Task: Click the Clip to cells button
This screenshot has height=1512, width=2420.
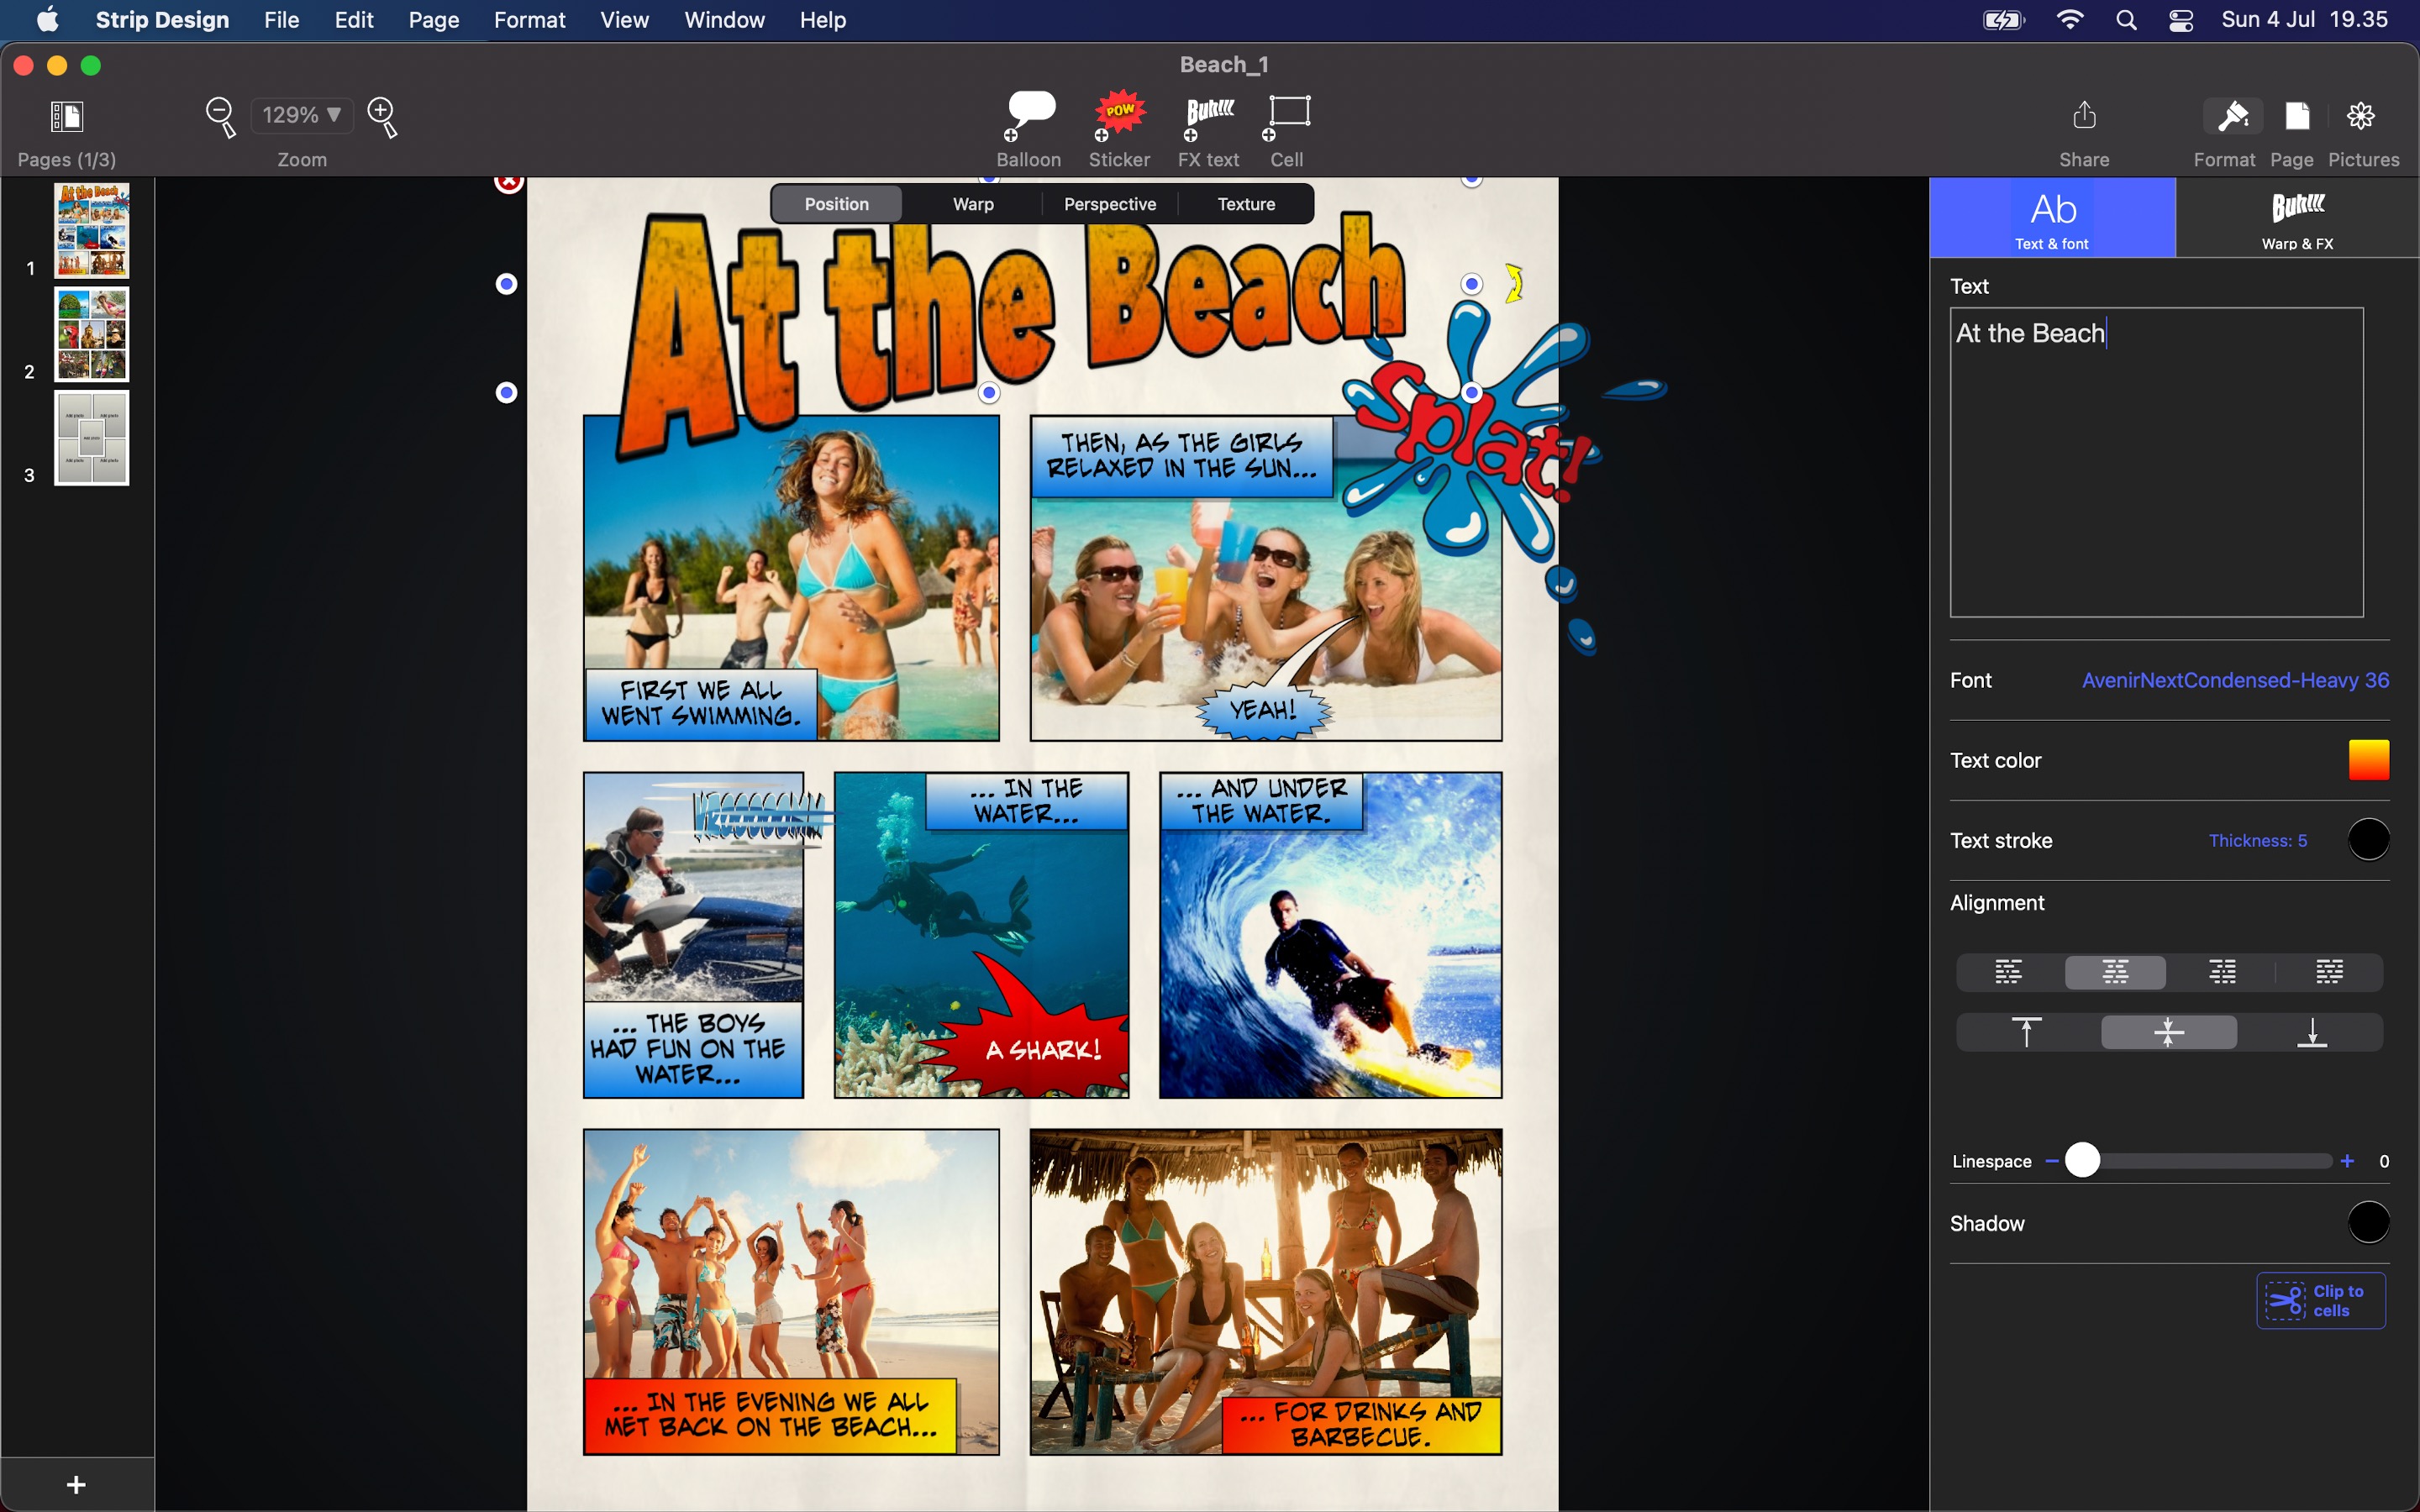Action: coord(2320,1300)
